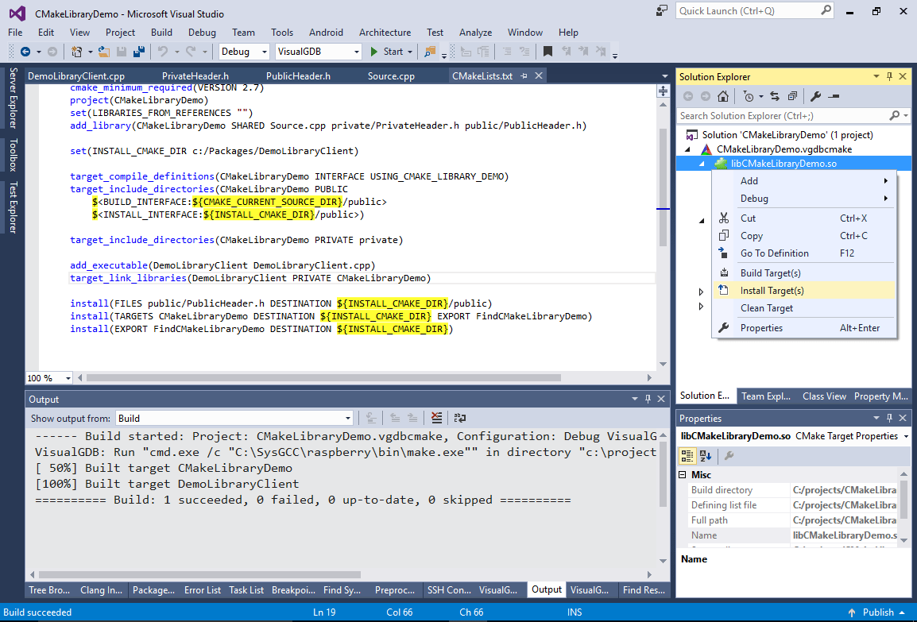The image size is (917, 622).
Task: Switch to PublicHeader.h editor tab
Action: pos(298,76)
